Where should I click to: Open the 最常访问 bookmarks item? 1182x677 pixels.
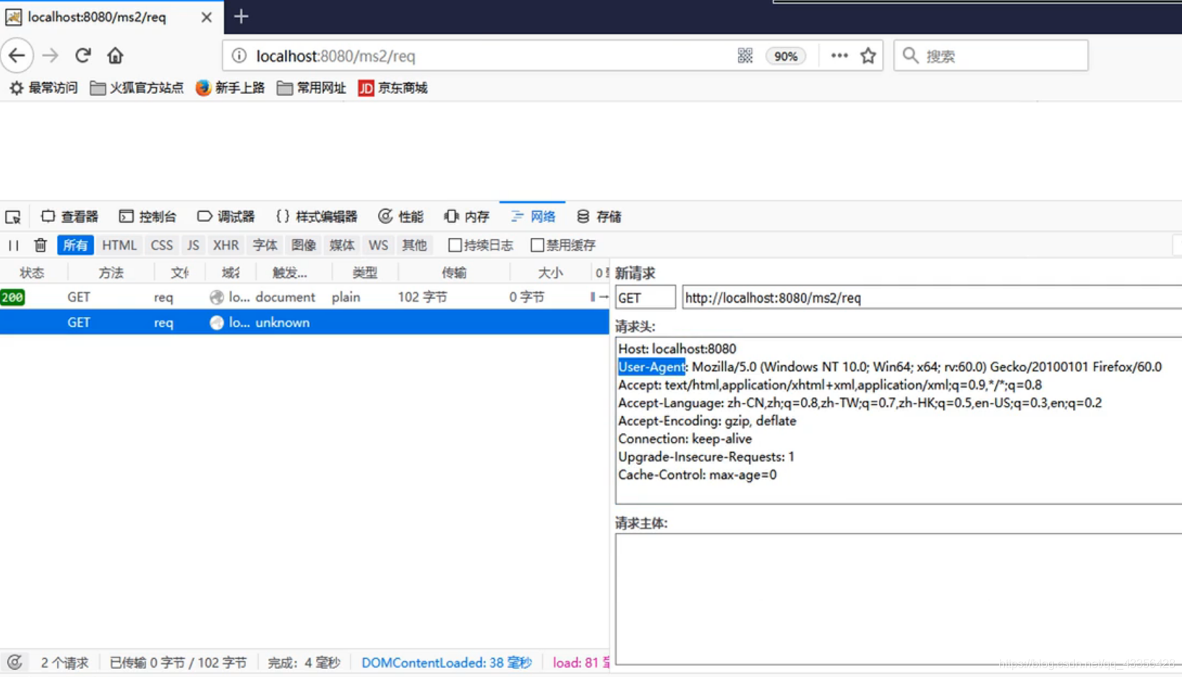(x=43, y=88)
